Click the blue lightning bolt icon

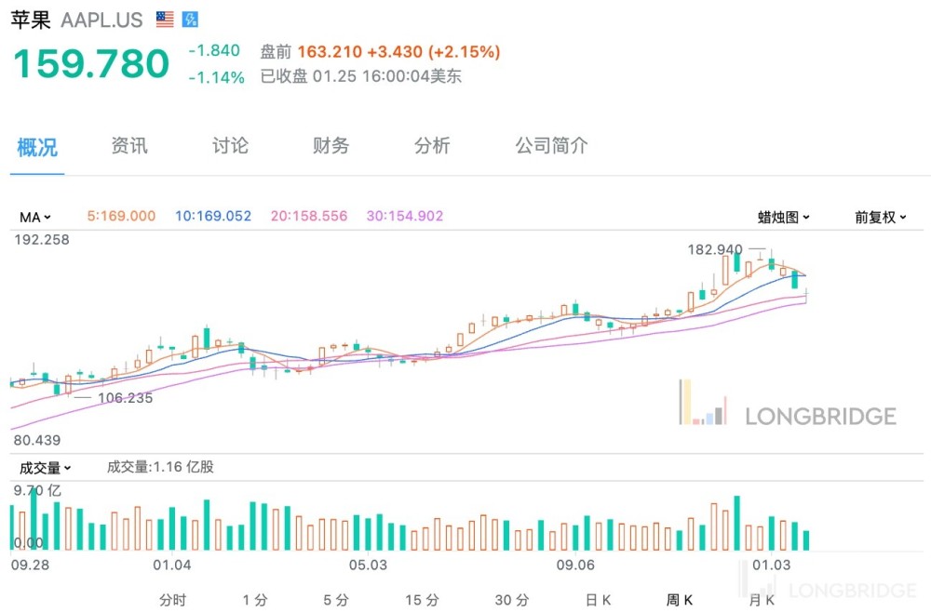coord(189,20)
